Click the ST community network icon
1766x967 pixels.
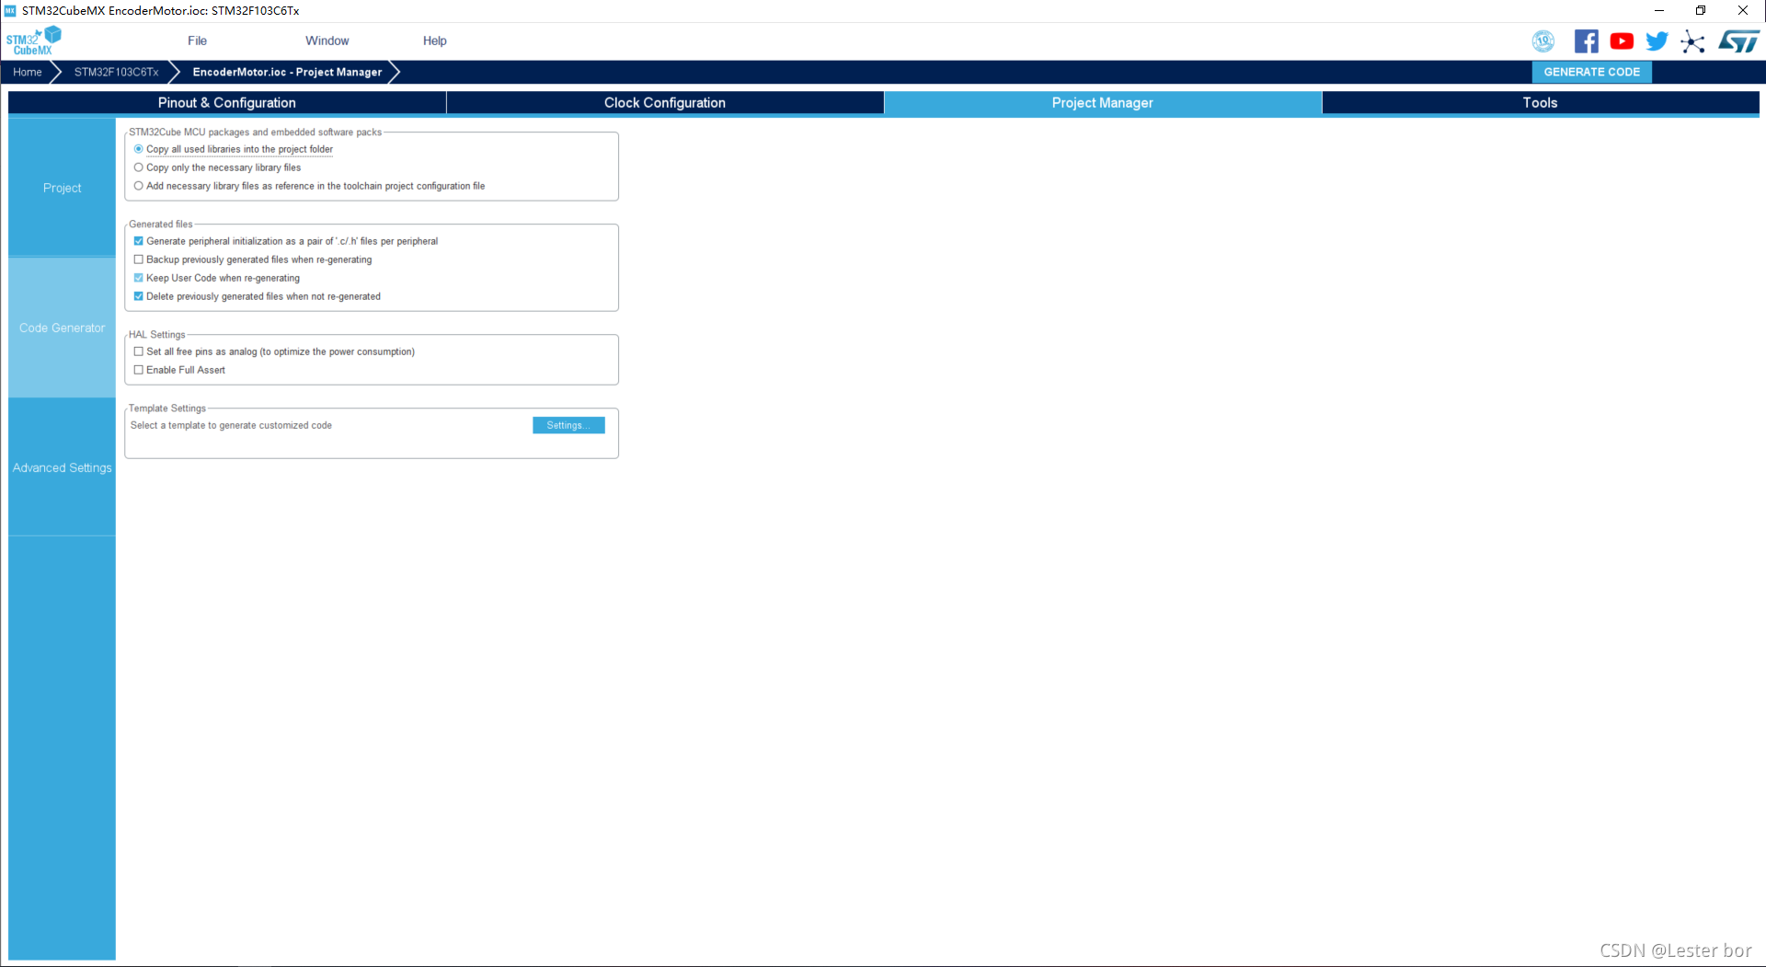(1692, 41)
